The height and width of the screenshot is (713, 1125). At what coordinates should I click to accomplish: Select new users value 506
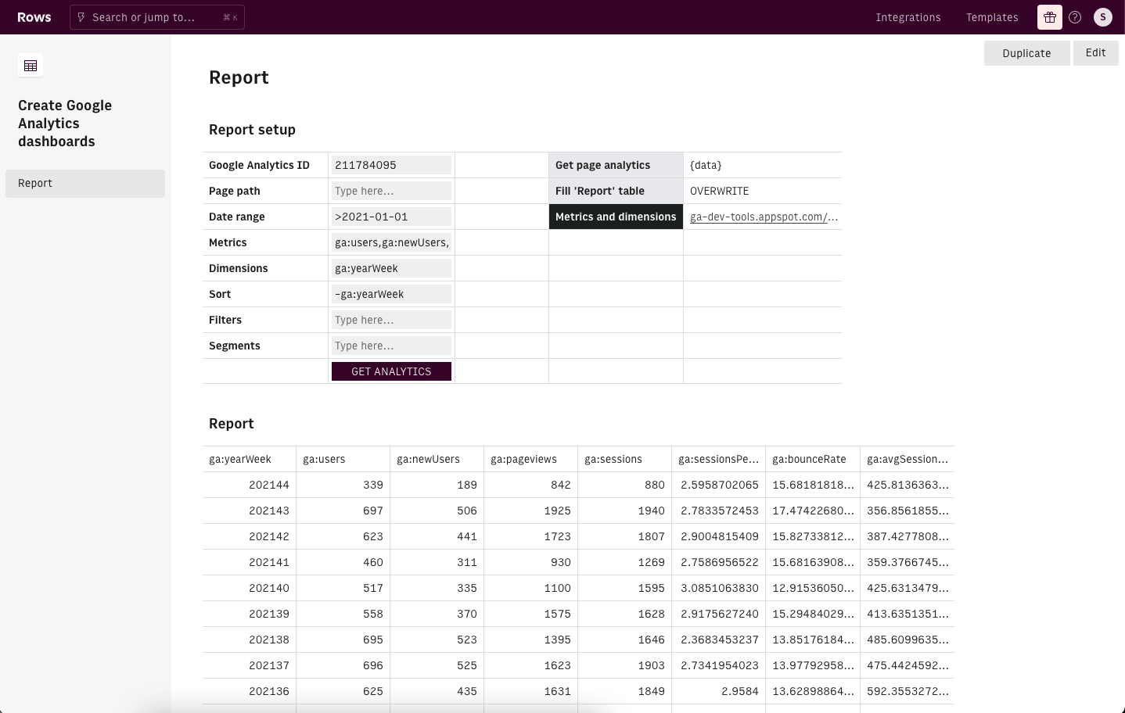tap(437, 511)
